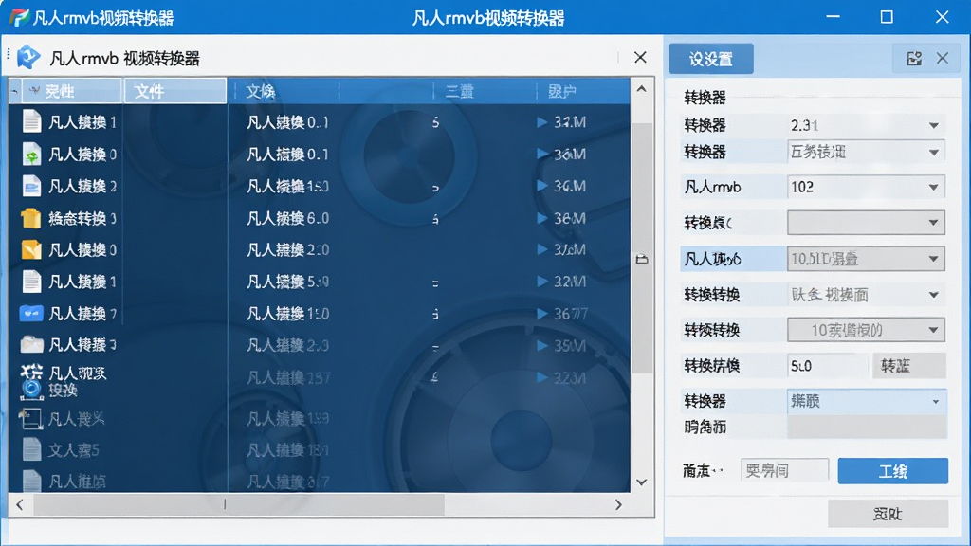Viewport: 971px width, 546px height.
Task: Play the file in the orange envelope icon row
Action: (x=541, y=249)
